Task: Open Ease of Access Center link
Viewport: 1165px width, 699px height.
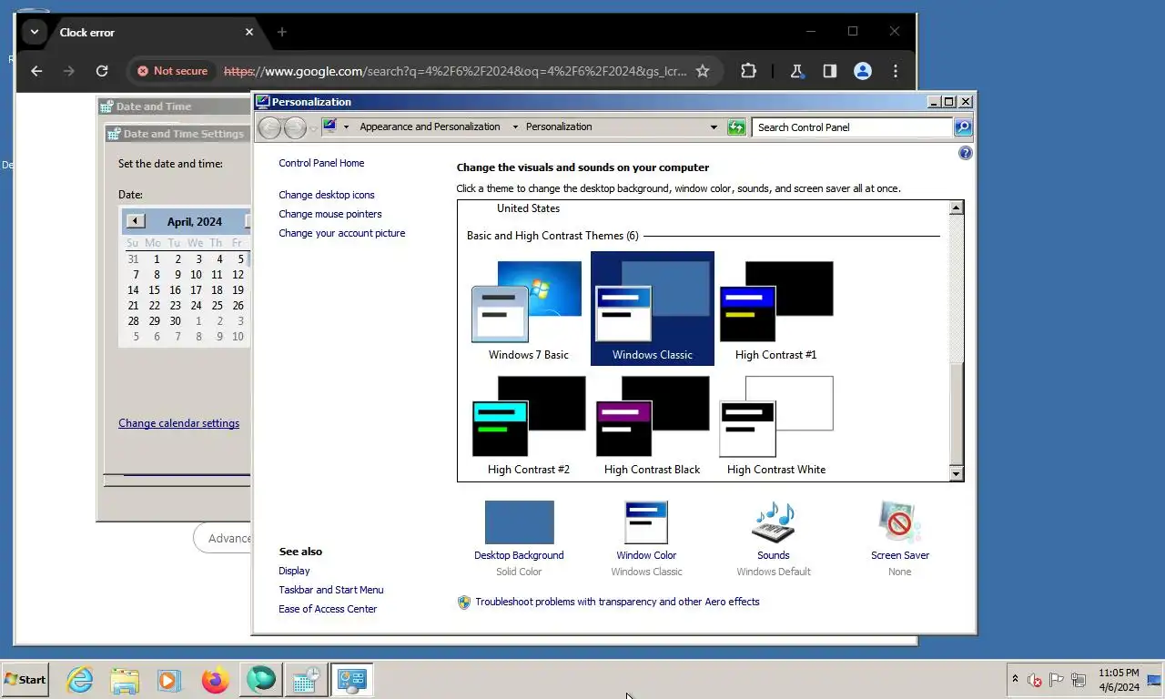Action: 328,609
